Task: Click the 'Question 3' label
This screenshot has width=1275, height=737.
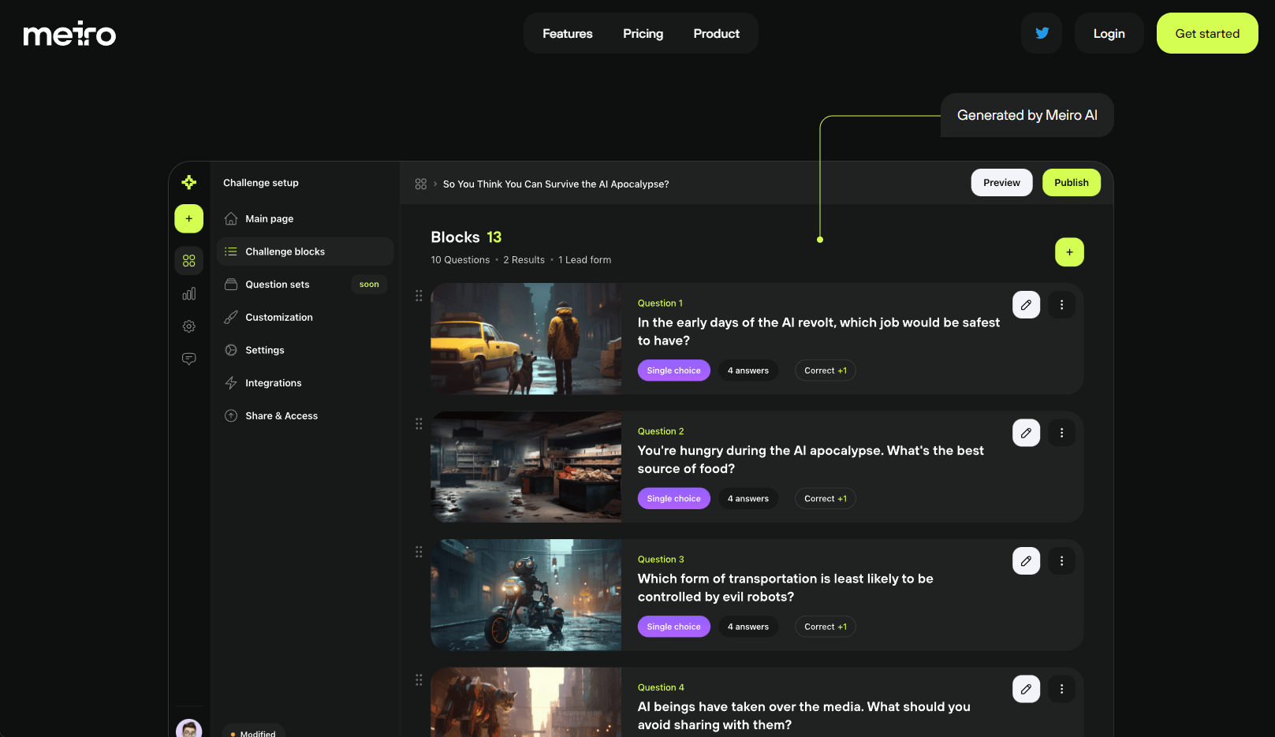Action: (x=661, y=560)
